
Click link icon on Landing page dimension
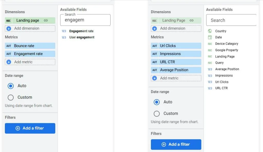pyautogui.click(x=46, y=21)
